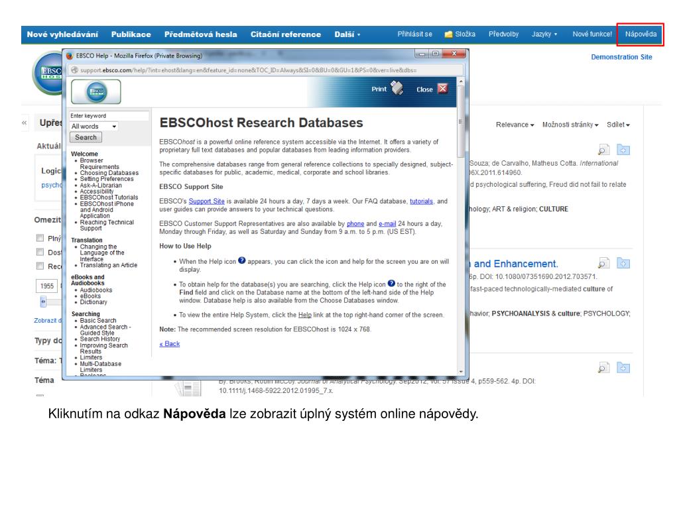Open Search History help topic

(x=99, y=339)
